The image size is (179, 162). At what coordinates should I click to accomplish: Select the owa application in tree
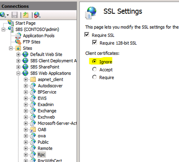click(42, 136)
